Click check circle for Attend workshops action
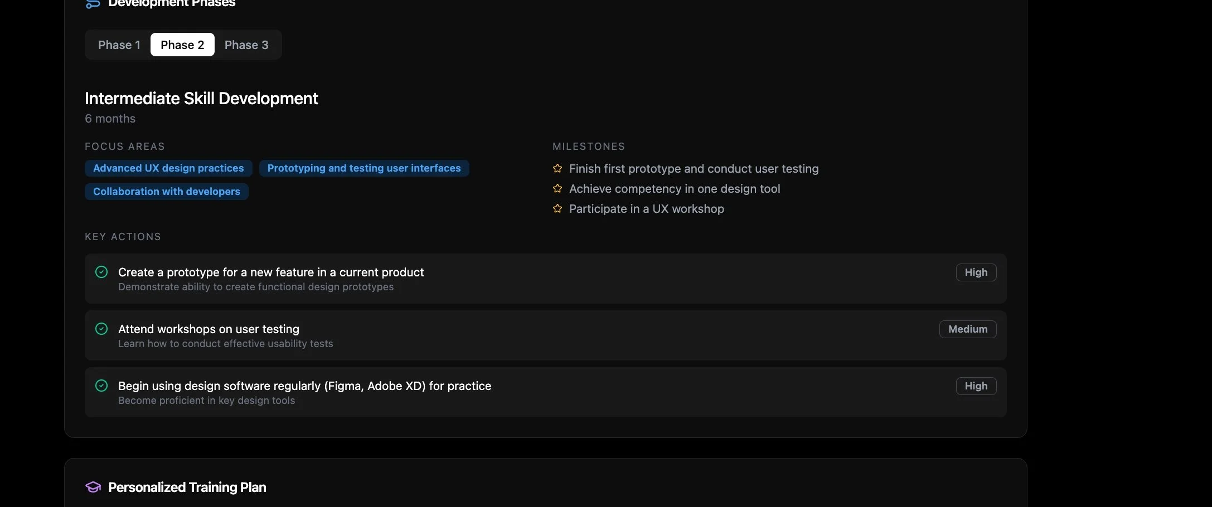Viewport: 1212px width, 507px height. 101,329
